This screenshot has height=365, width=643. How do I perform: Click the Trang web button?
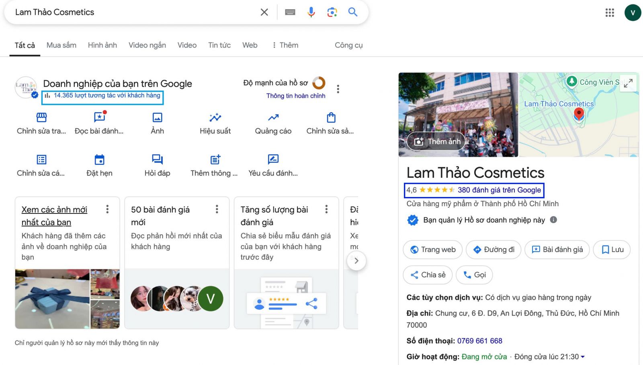coord(433,250)
